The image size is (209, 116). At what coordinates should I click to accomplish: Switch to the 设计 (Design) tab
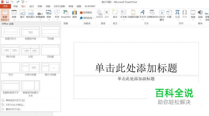[32, 6]
